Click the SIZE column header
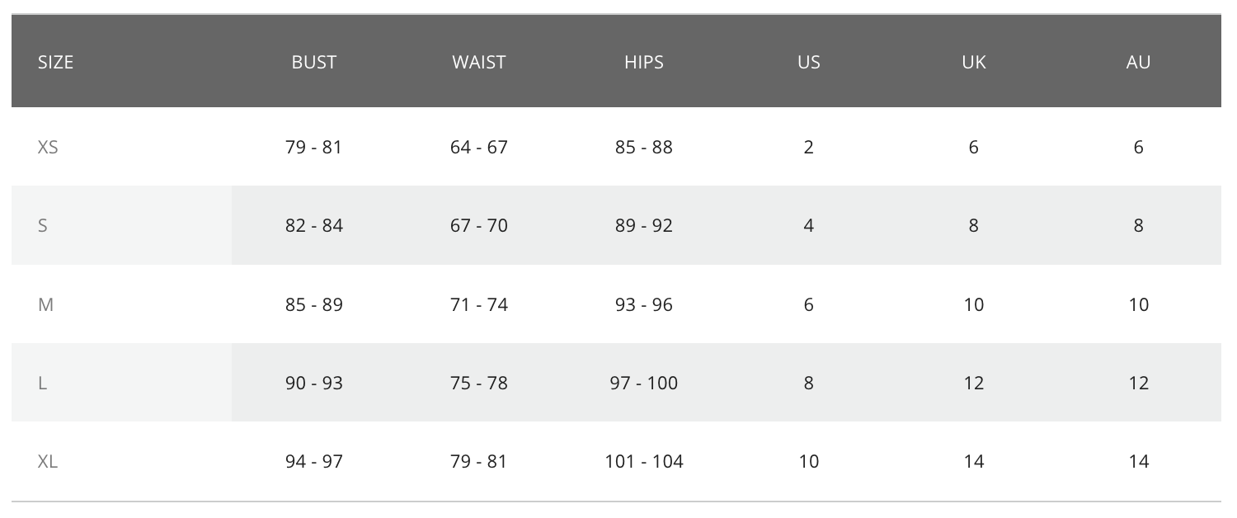The image size is (1237, 518). coord(55,62)
